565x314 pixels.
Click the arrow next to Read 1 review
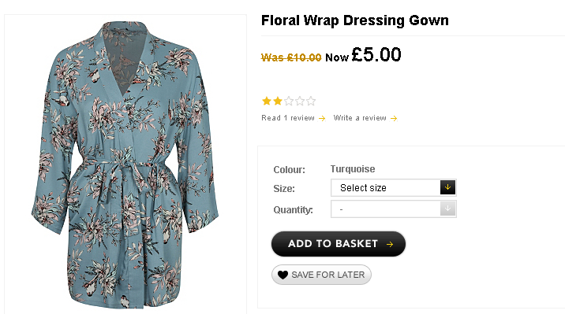point(322,118)
